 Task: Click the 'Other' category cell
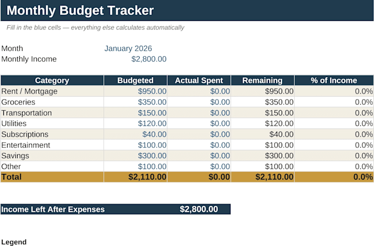click(52, 166)
